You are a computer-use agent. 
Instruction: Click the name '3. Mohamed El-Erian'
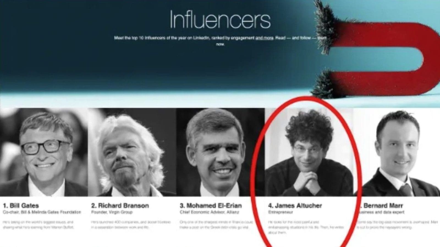[211, 206]
